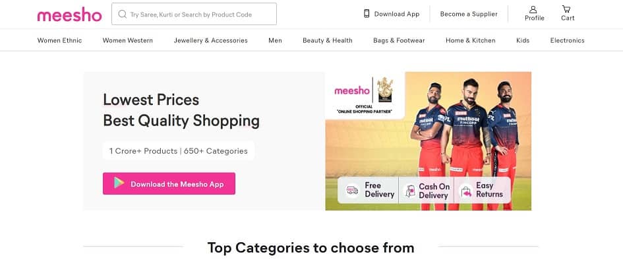The image size is (623, 272).
Task: Click the Meesho logo
Action: [69, 14]
